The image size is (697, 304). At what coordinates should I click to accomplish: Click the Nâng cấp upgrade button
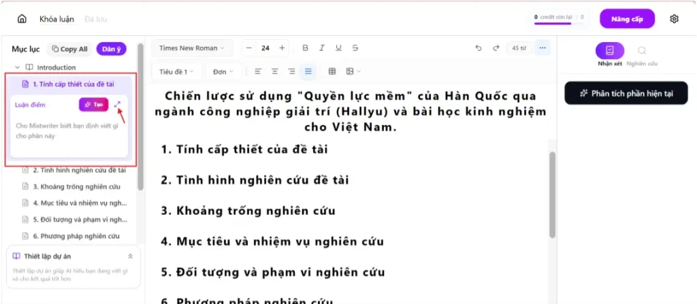coord(627,19)
